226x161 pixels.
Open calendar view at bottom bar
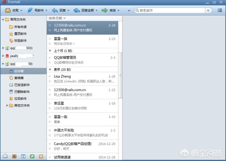pyautogui.click(x=23, y=156)
